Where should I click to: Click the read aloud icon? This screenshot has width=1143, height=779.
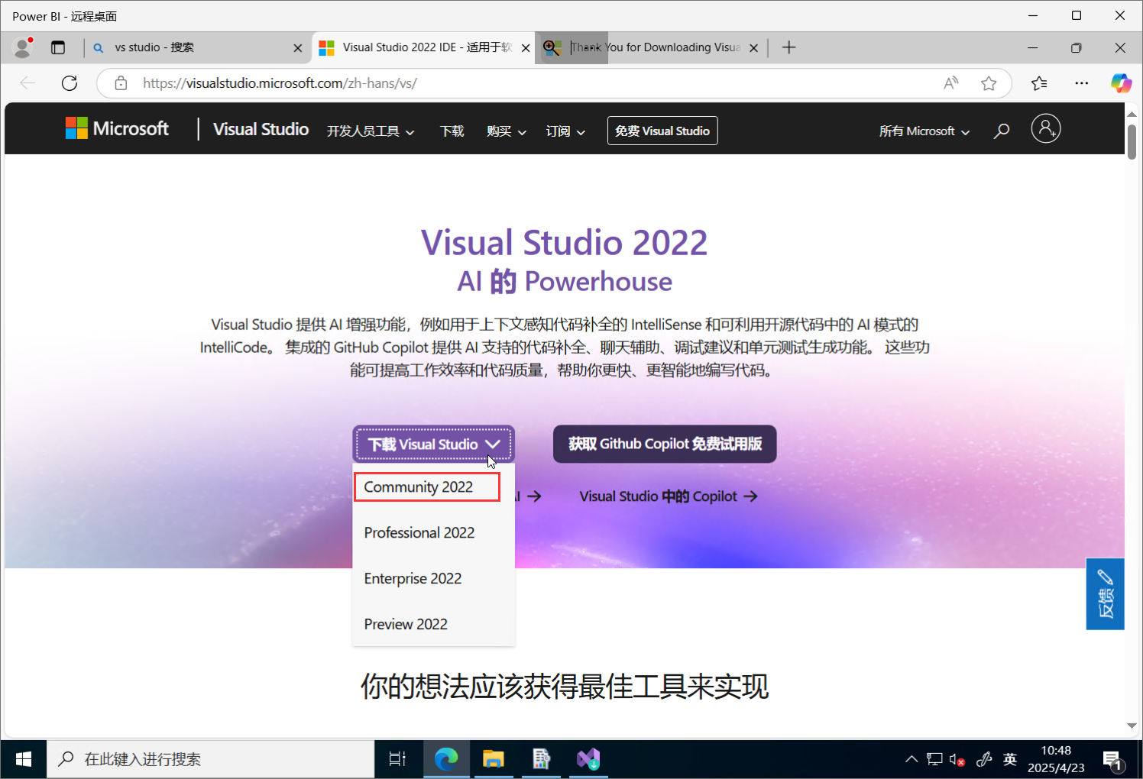[x=951, y=83]
